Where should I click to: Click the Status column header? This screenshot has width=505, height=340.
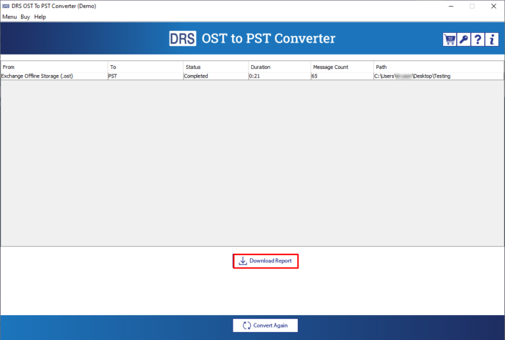click(x=215, y=67)
